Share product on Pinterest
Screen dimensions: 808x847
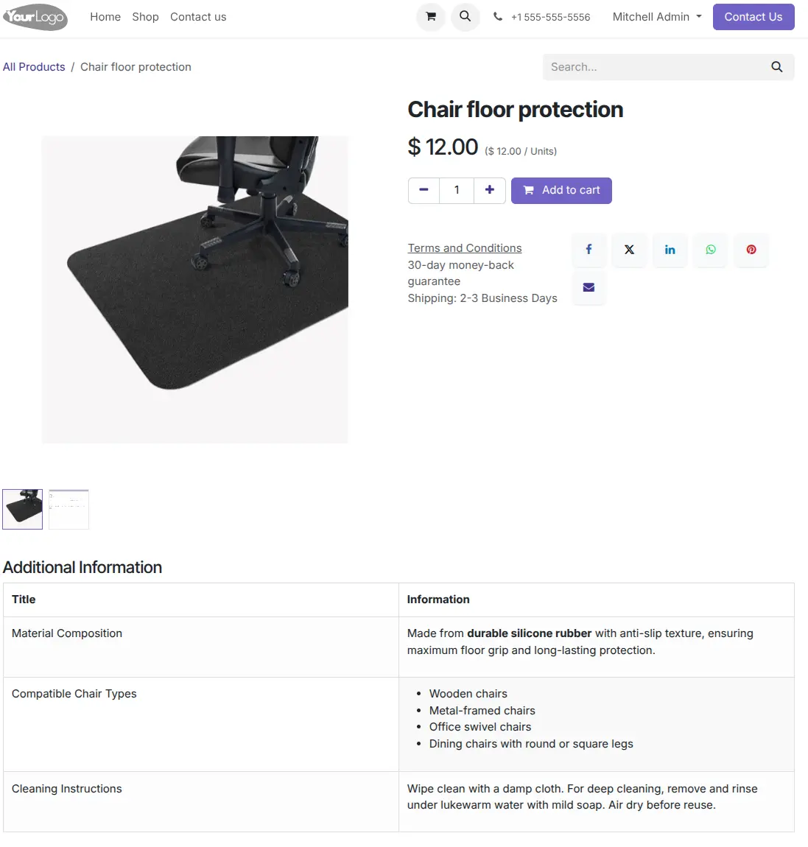point(751,250)
